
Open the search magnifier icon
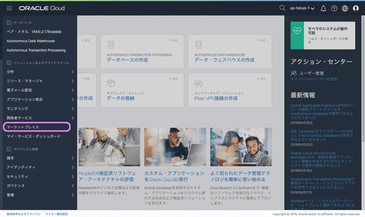click(x=282, y=8)
